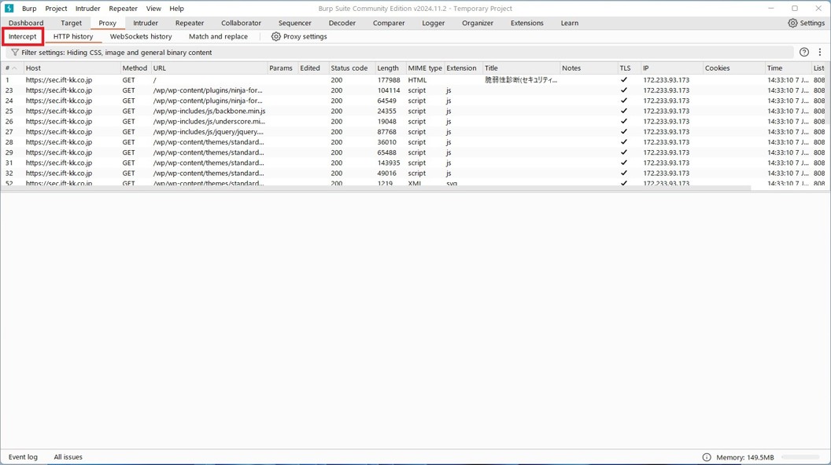Click the TLS checkmark in row 1
Image resolution: width=831 pixels, height=465 pixels.
(624, 80)
